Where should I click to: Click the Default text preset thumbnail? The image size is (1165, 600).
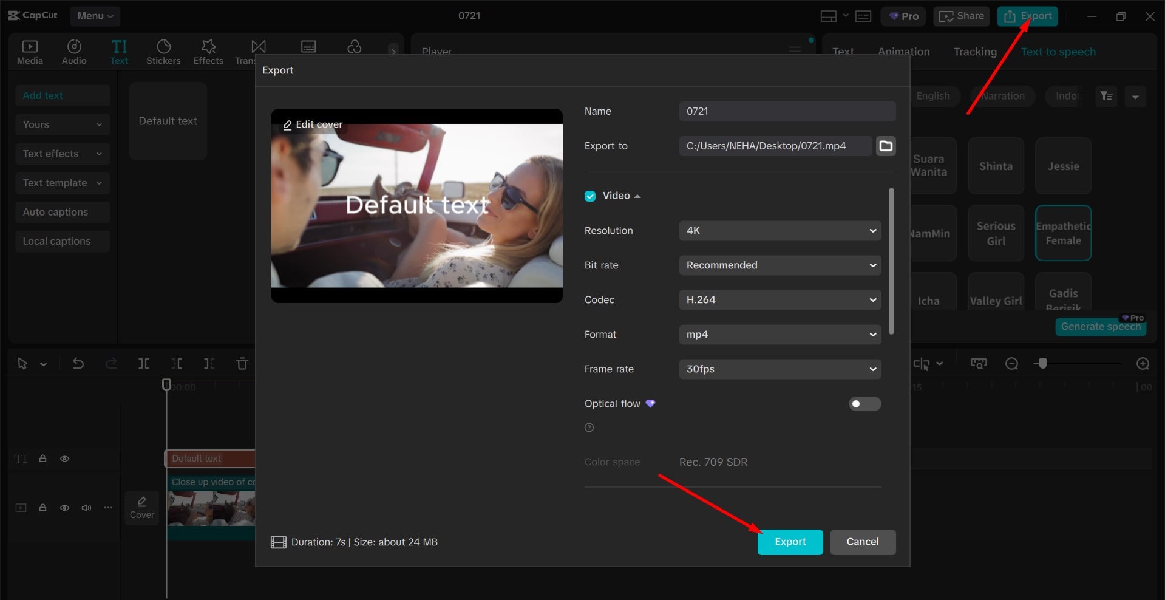168,121
